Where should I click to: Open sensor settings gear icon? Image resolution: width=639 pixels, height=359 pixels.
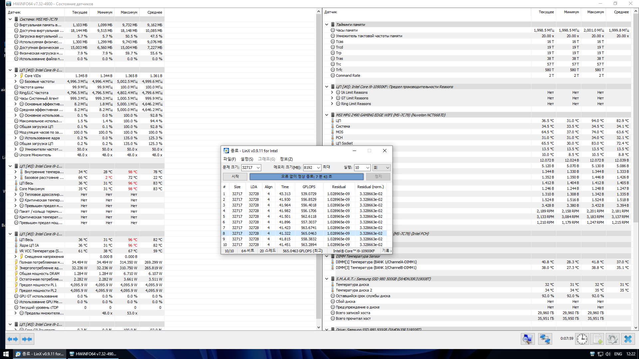pyautogui.click(x=612, y=339)
